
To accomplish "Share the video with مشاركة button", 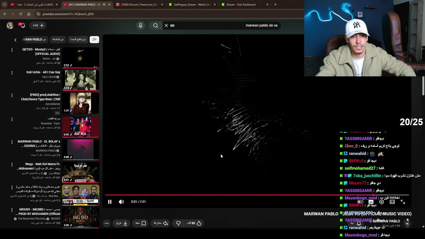I will [x=161, y=223].
